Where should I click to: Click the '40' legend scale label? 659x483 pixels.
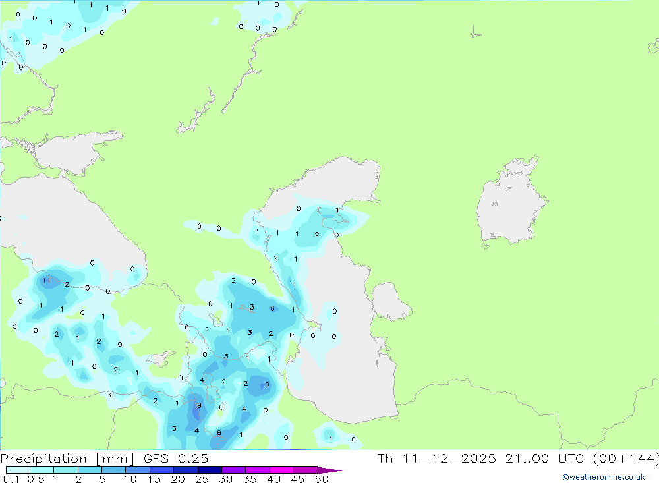pos(274,479)
